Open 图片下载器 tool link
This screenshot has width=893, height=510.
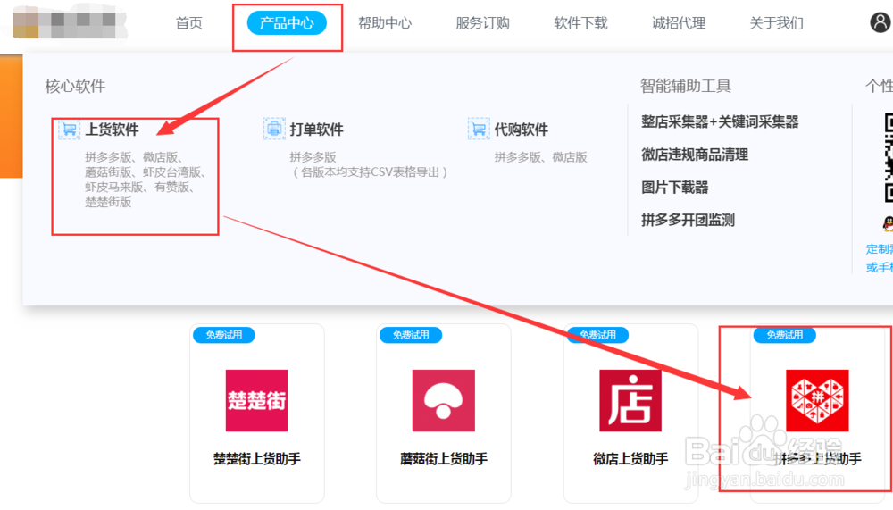click(x=675, y=188)
